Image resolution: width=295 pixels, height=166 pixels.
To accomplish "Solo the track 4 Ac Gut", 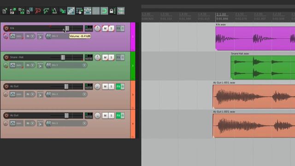I will (111, 116).
